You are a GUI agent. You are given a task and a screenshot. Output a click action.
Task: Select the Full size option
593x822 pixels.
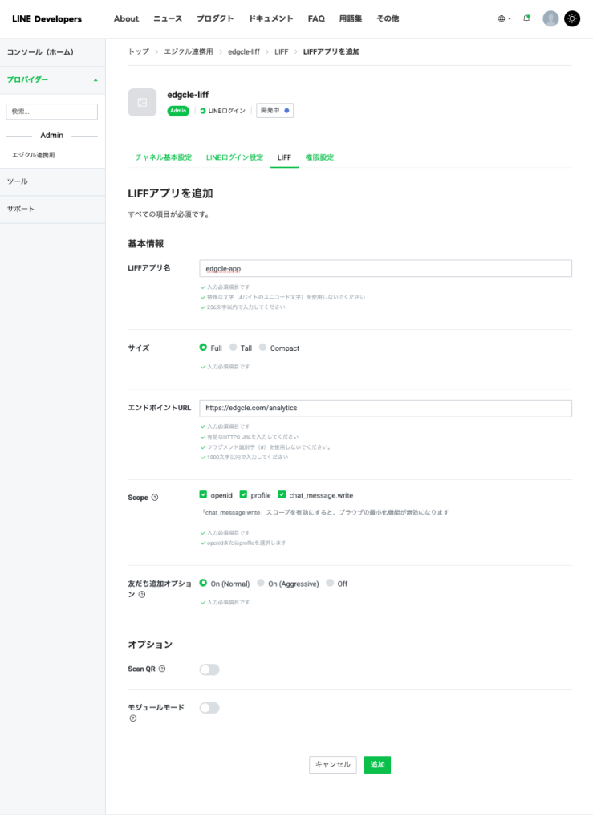(x=203, y=348)
